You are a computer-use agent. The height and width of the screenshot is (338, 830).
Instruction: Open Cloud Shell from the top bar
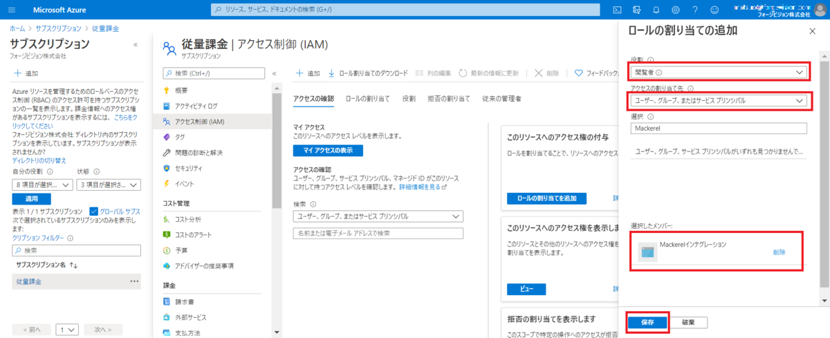(x=618, y=10)
